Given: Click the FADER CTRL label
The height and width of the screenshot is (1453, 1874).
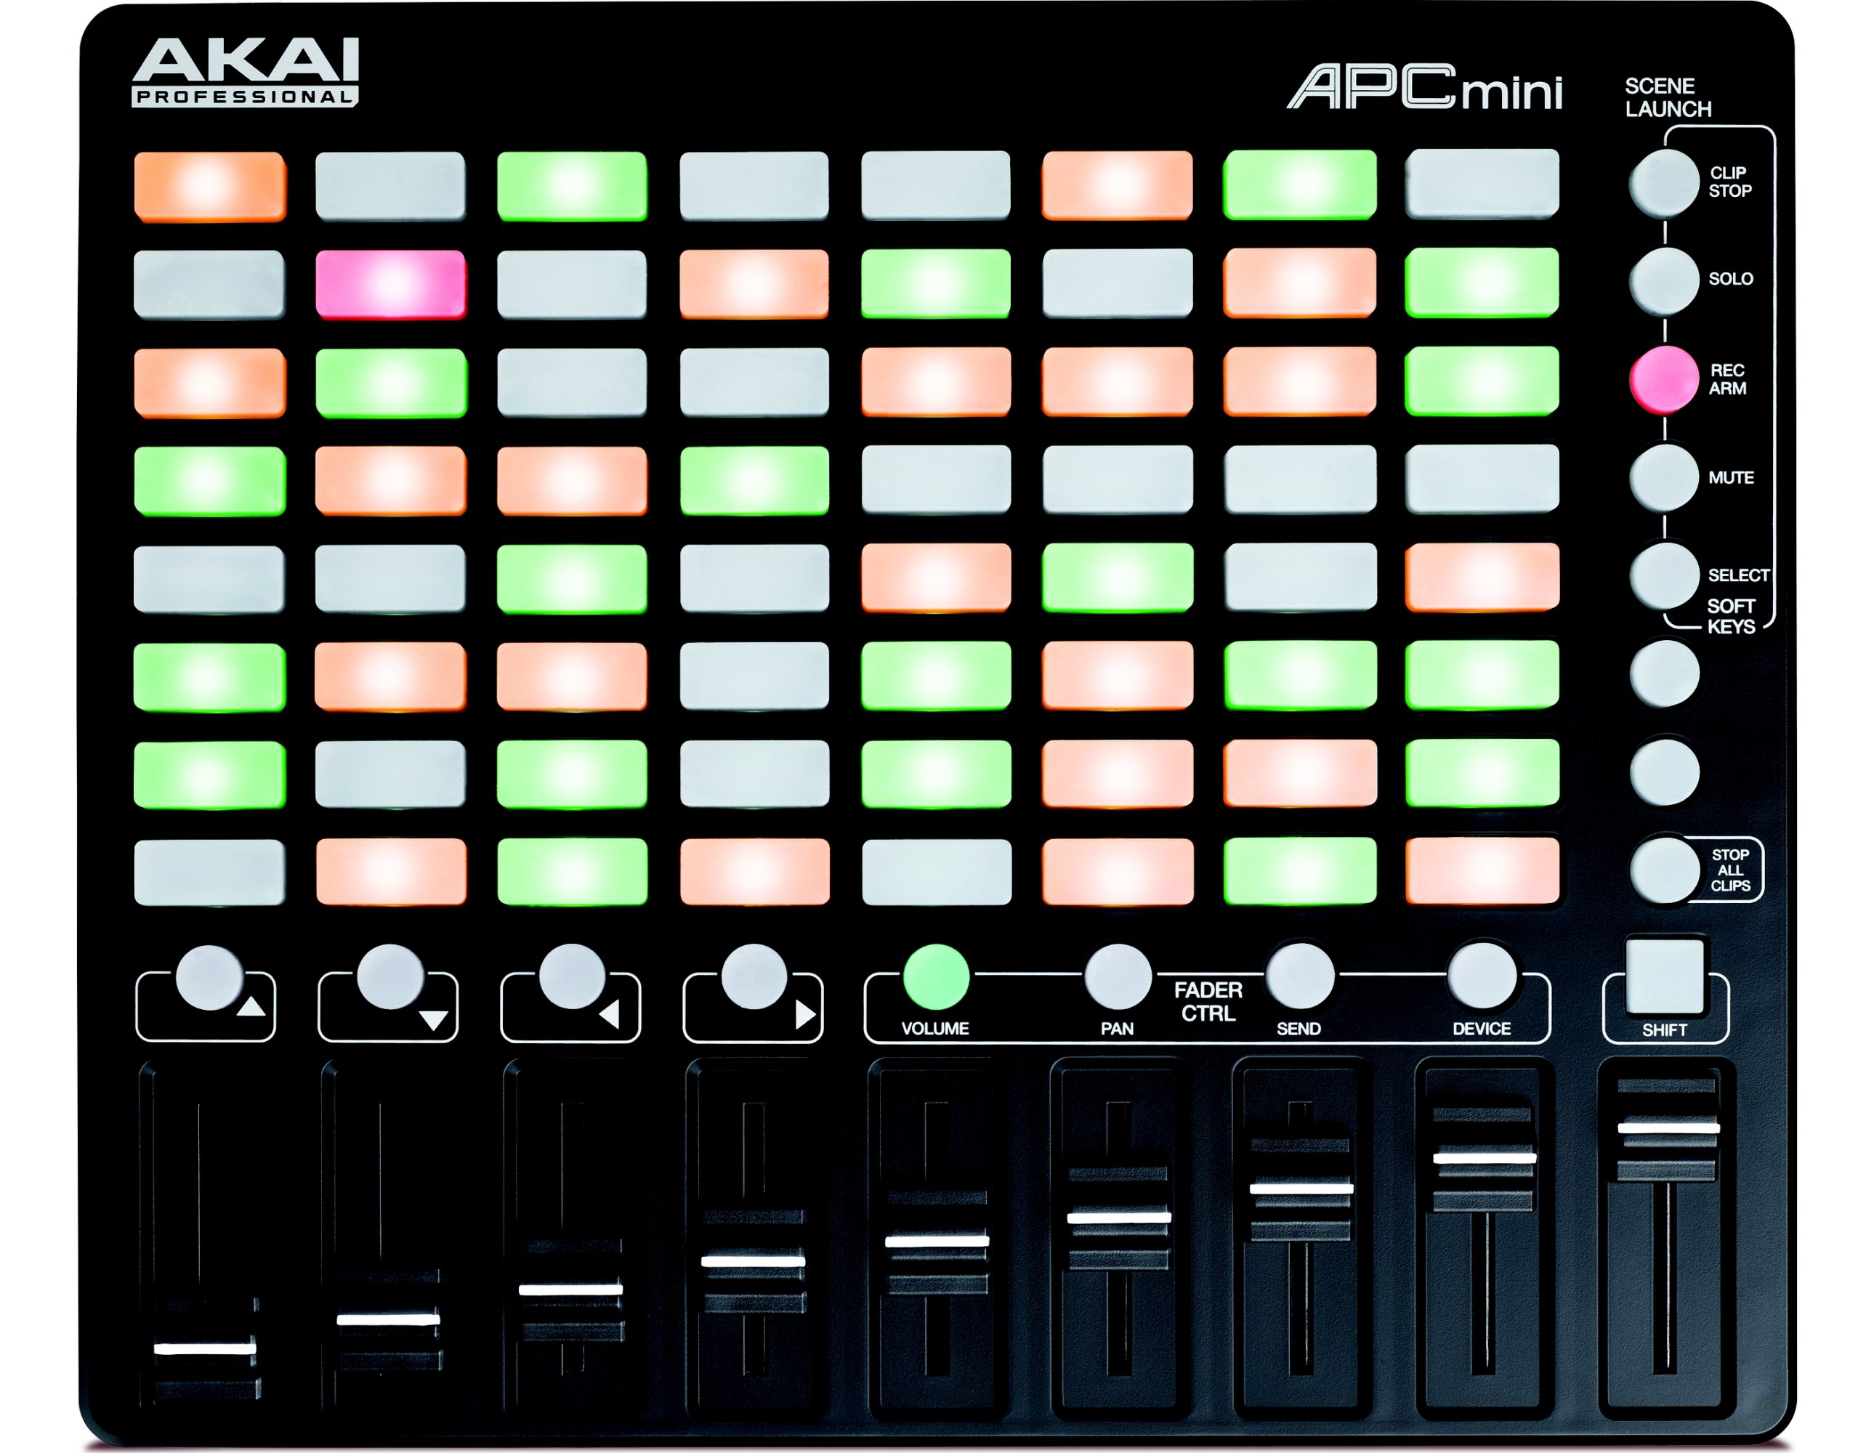Looking at the screenshot, I should point(1208,1002).
